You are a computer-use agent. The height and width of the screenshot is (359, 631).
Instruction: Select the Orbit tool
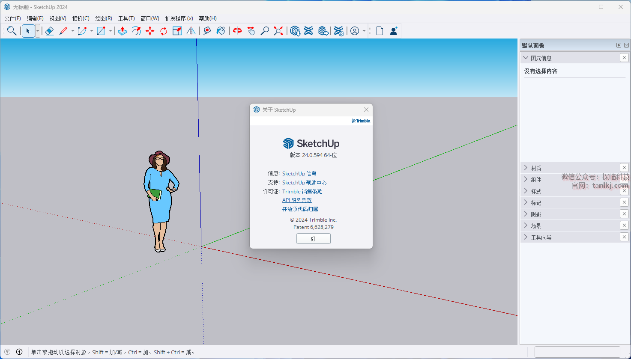tap(237, 31)
